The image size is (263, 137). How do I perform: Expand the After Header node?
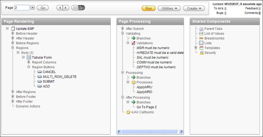coord(12,38)
